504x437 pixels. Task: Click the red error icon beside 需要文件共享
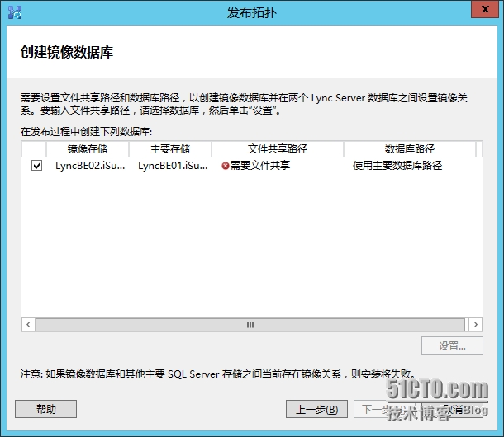(226, 166)
